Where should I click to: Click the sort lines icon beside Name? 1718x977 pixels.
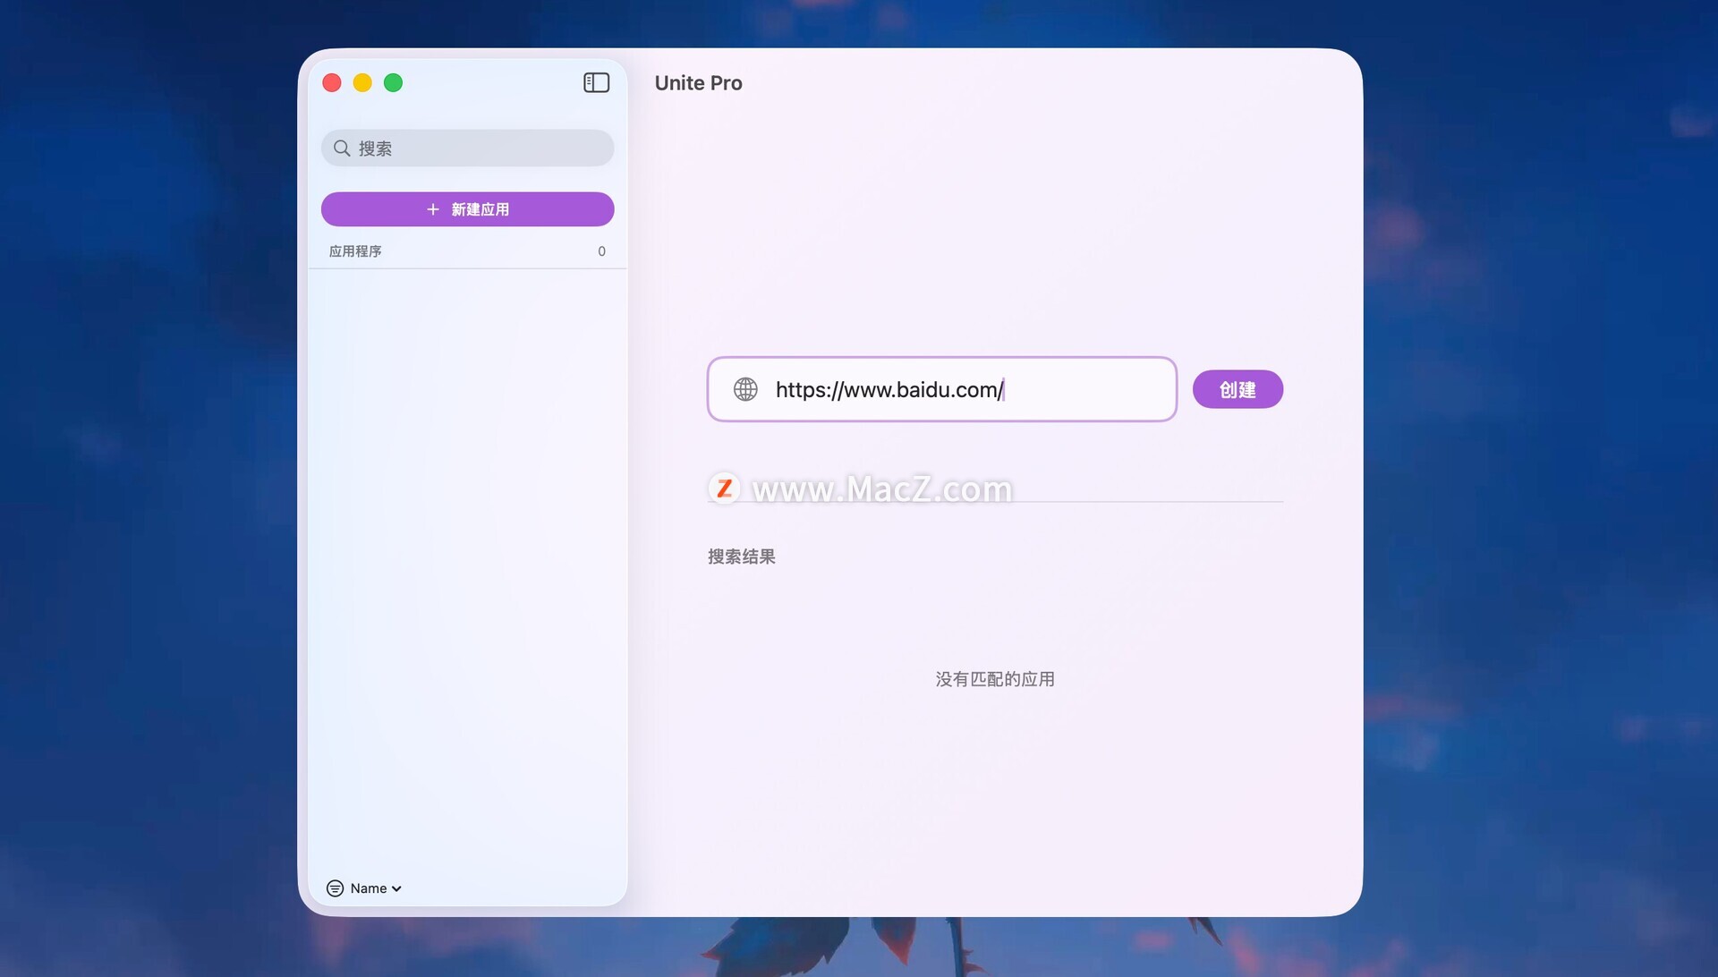coord(335,888)
